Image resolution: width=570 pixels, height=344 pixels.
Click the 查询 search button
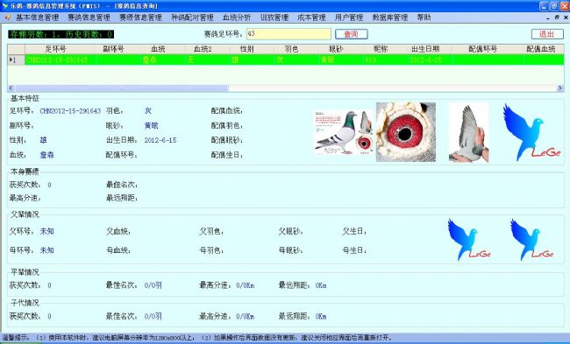click(351, 34)
